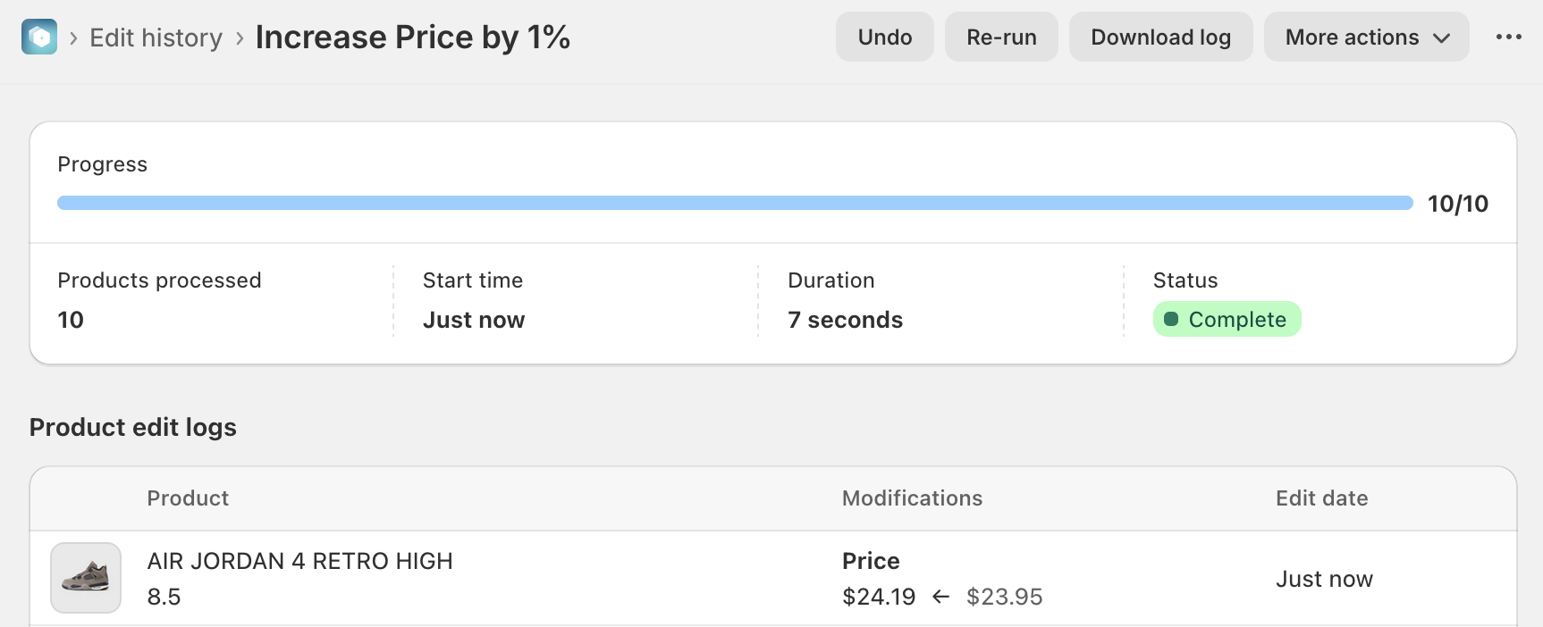This screenshot has height=627, width=1543.
Task: Go back to Edit history
Action: 156,38
